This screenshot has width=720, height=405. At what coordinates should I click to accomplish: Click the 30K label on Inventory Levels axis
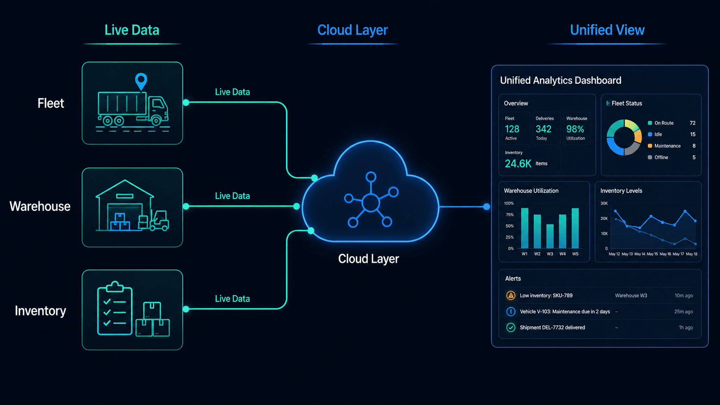point(604,203)
